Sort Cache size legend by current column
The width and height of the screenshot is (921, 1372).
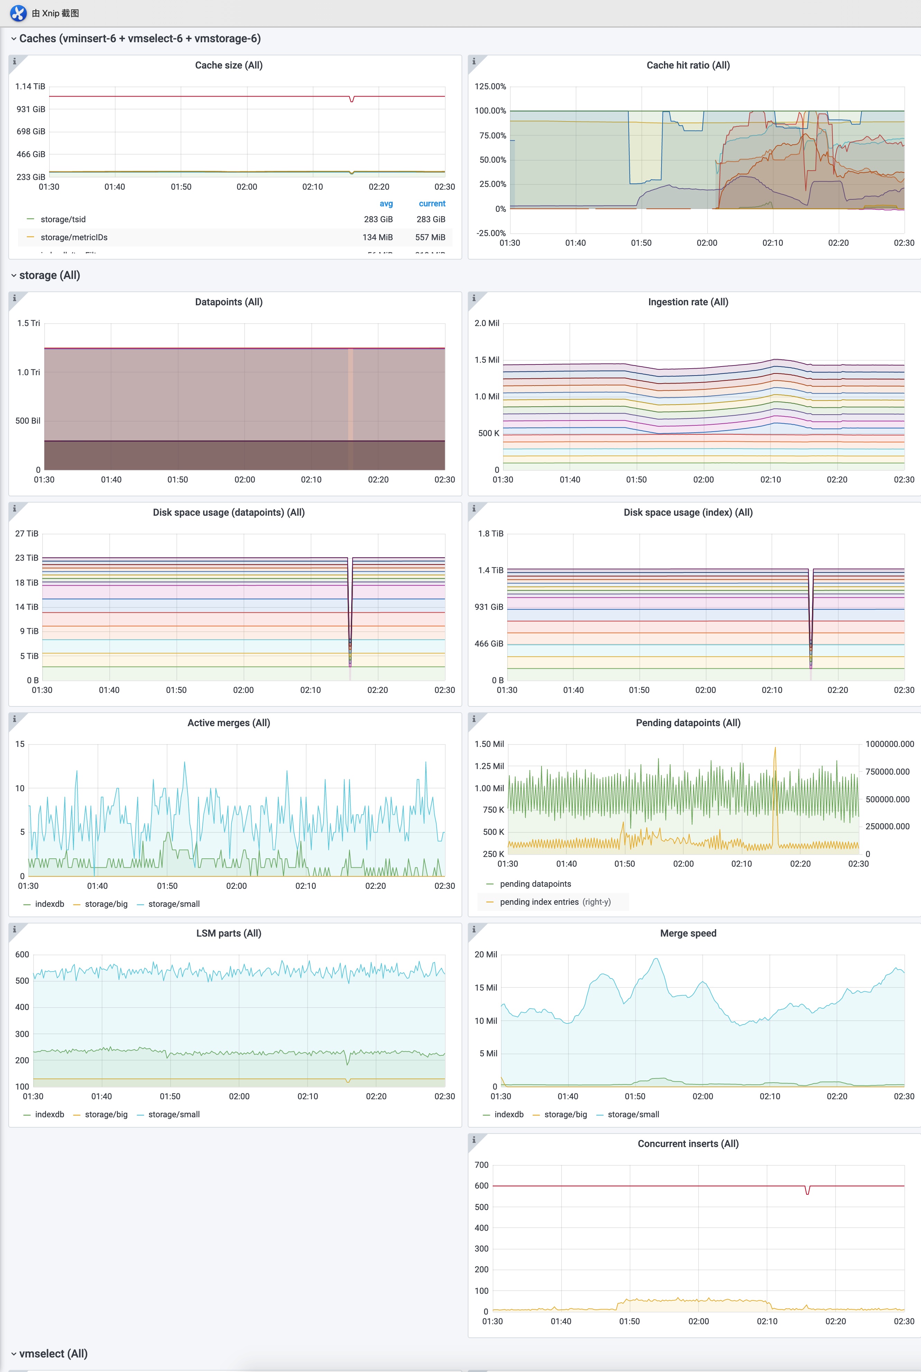(x=432, y=203)
